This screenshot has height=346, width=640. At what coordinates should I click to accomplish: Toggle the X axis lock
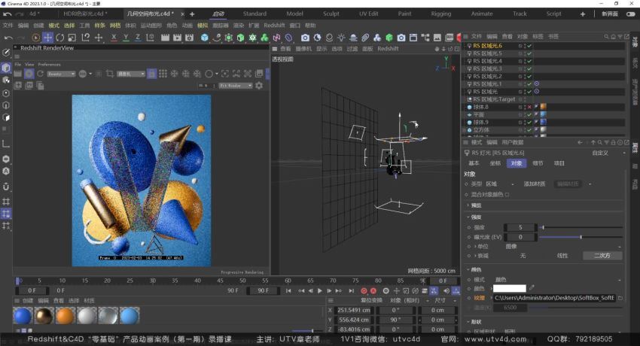(114, 38)
